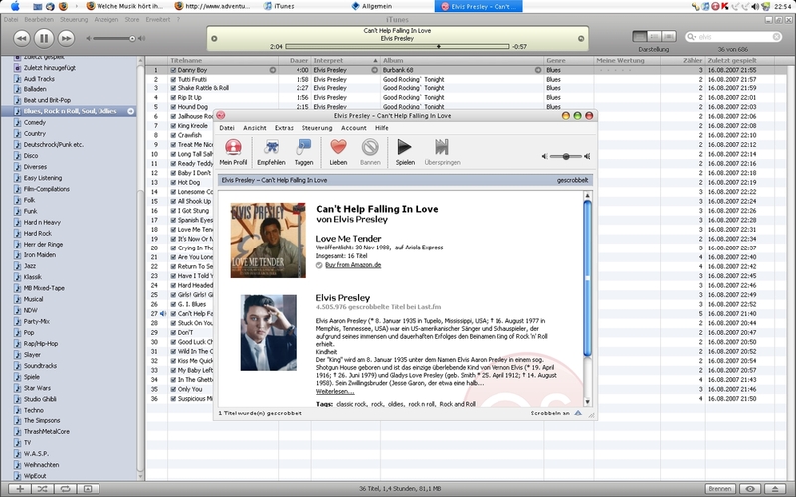Select the Iron Maiden playlist
Viewport: 796px width, 497px height.
[x=40, y=255]
